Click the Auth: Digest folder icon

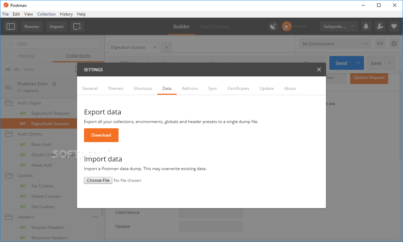pos(9,103)
